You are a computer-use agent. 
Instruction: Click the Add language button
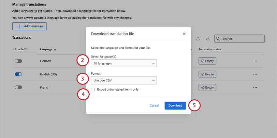pos(30,26)
